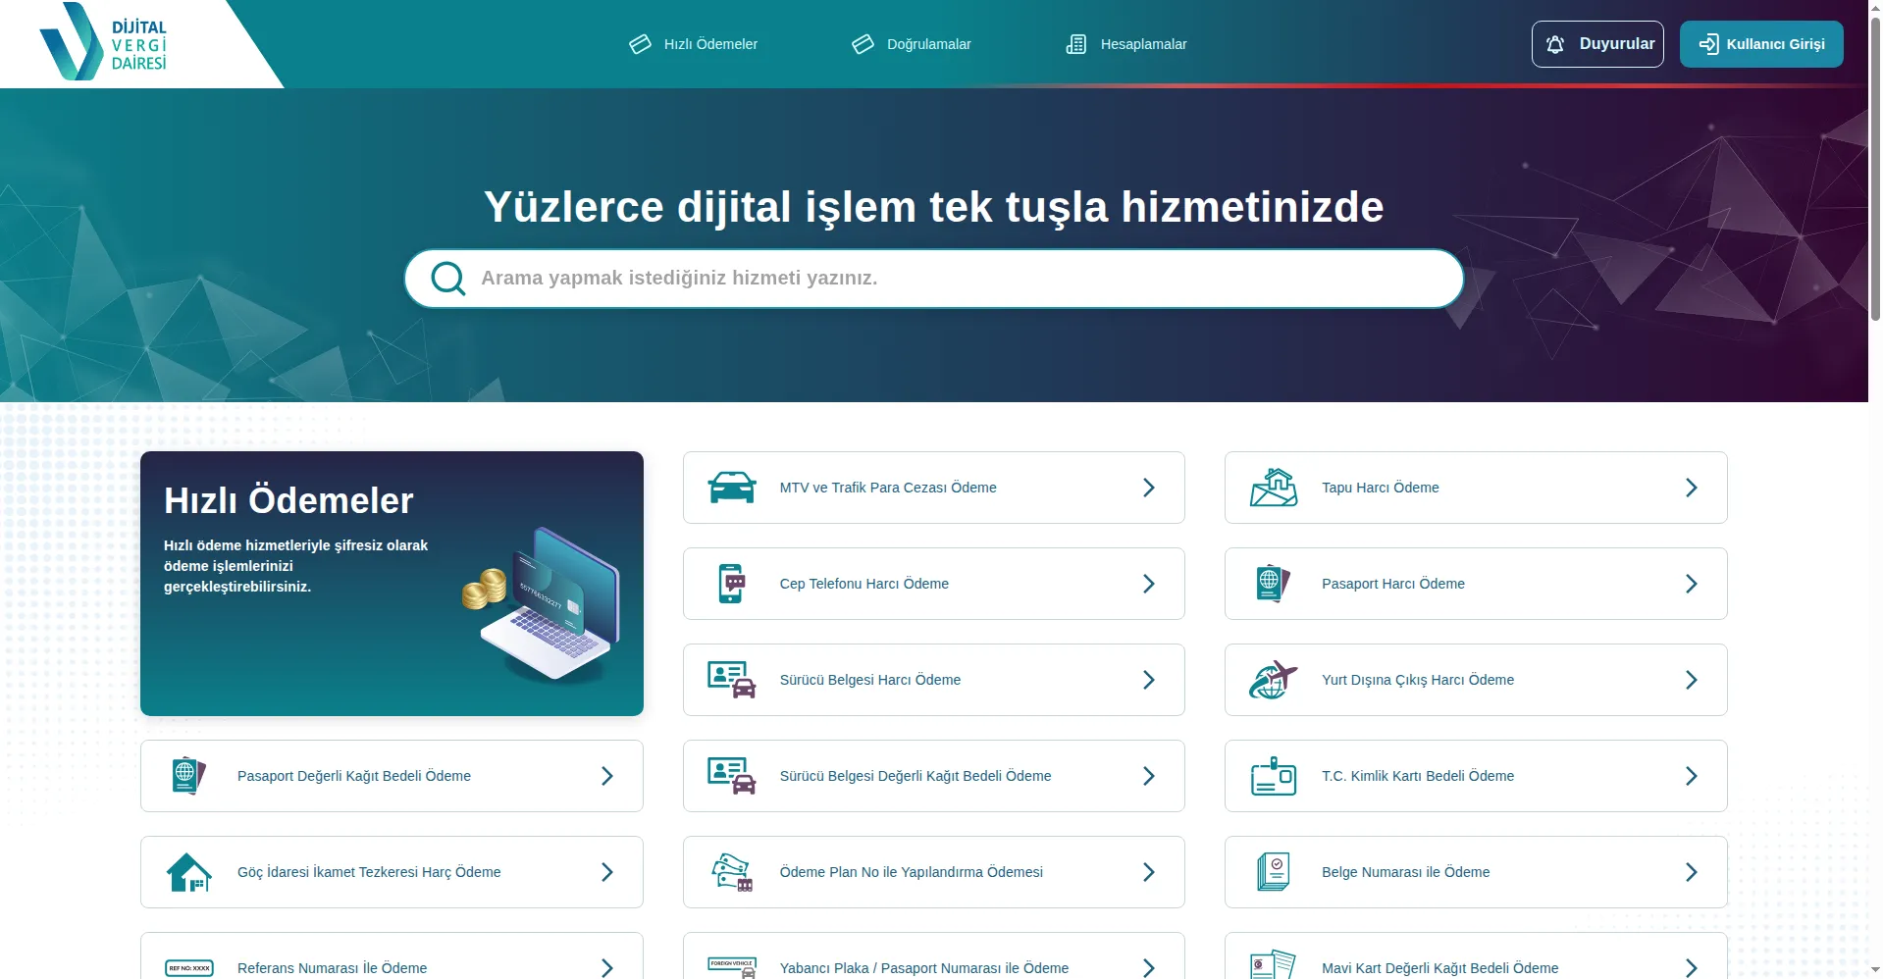Image resolution: width=1883 pixels, height=979 pixels.
Task: Click the REF NO icon for Referans Numarası
Action: [188, 967]
